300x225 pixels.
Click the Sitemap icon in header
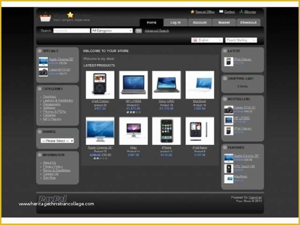pyautogui.click(x=241, y=12)
